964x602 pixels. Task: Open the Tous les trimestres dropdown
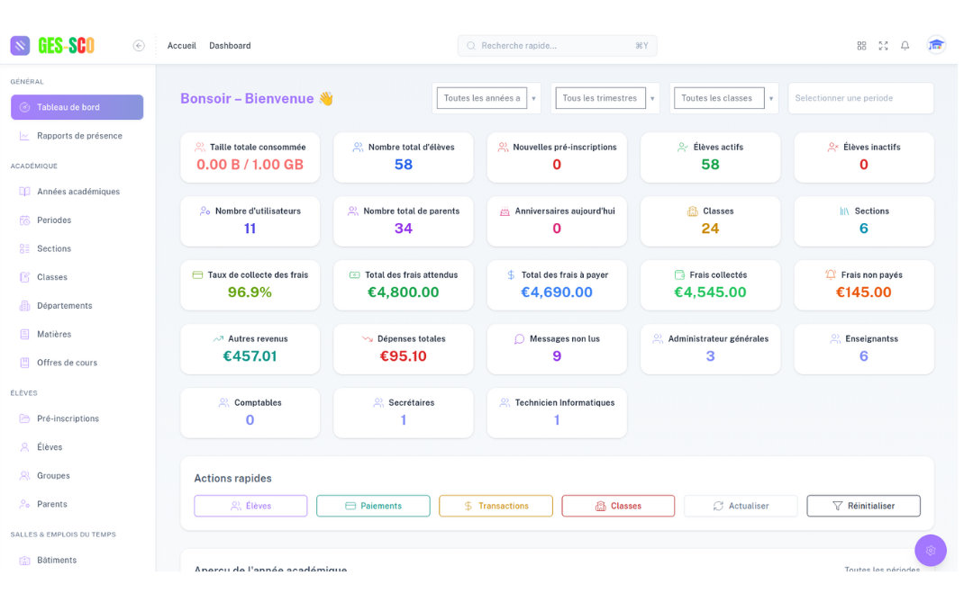coord(605,98)
